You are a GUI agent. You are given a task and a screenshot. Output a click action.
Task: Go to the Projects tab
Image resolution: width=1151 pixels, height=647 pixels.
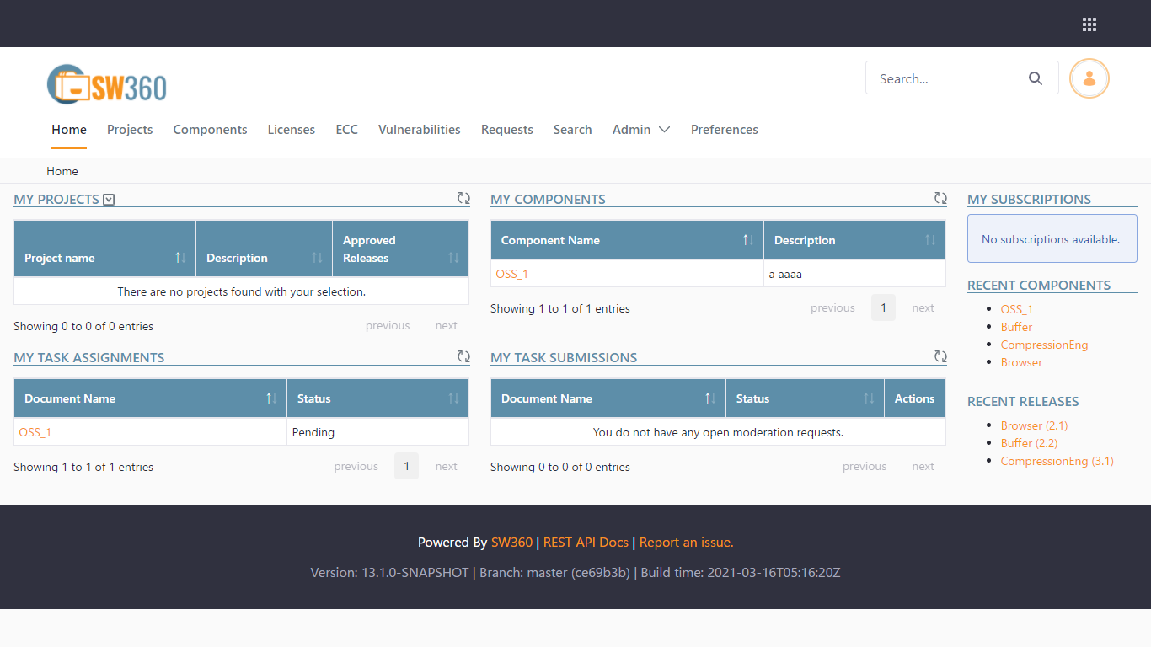130,130
